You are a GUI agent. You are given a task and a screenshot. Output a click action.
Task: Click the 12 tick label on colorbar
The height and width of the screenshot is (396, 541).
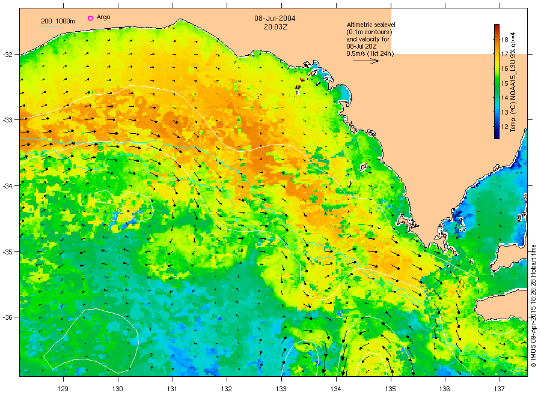(x=504, y=127)
